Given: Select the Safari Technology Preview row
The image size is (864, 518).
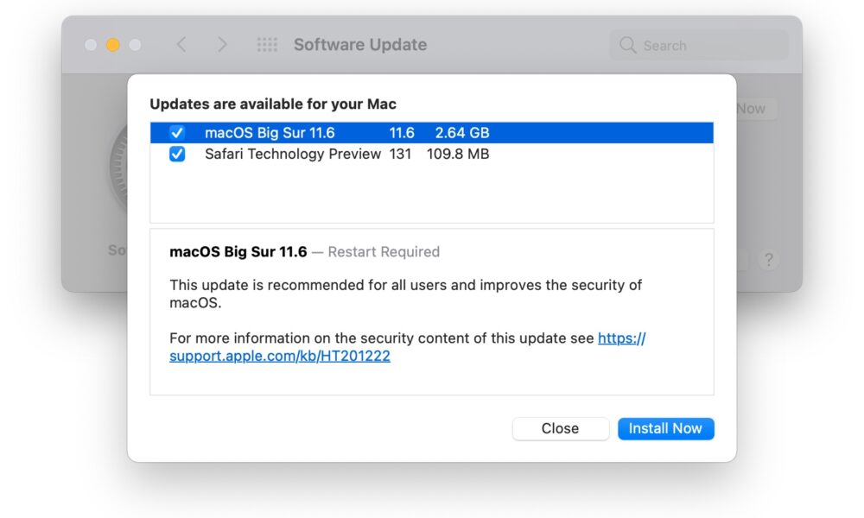Looking at the screenshot, I should point(432,155).
